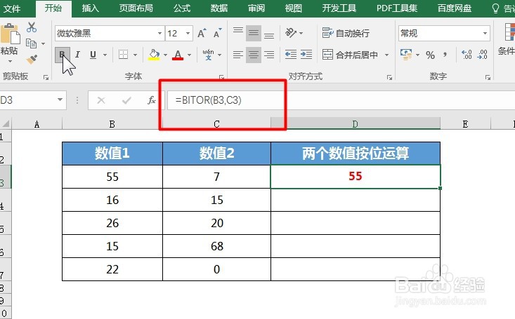Image resolution: width=515 pixels, height=319 pixels.
Task: Open alignment group dialog launcher
Action: click(389, 77)
